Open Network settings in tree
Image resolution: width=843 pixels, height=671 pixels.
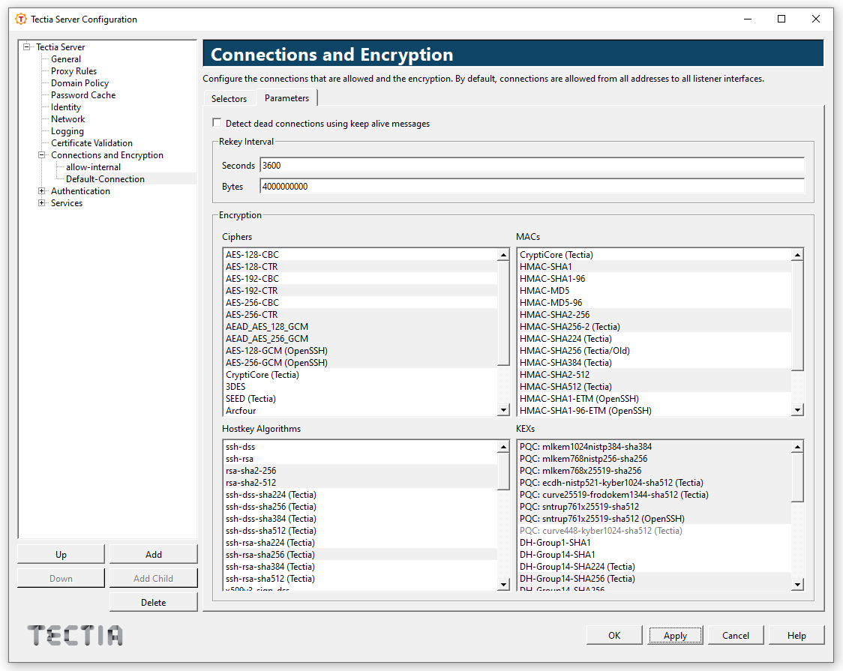coord(67,118)
